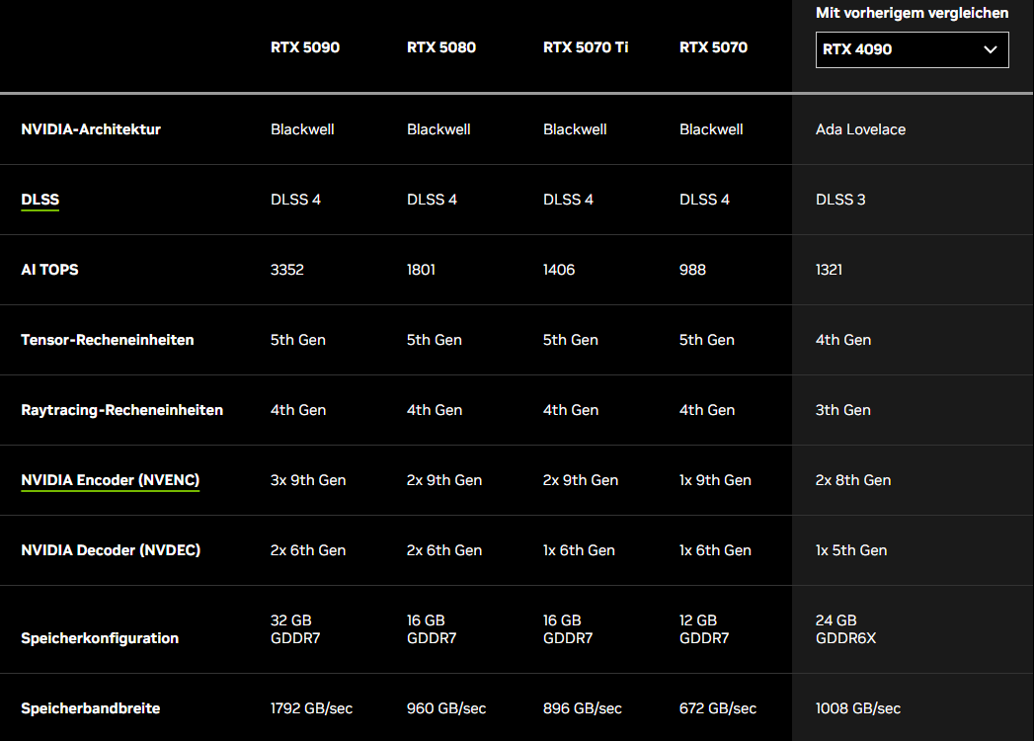
Task: Click the 1008 GB/sec bandwidth value
Action: point(858,708)
